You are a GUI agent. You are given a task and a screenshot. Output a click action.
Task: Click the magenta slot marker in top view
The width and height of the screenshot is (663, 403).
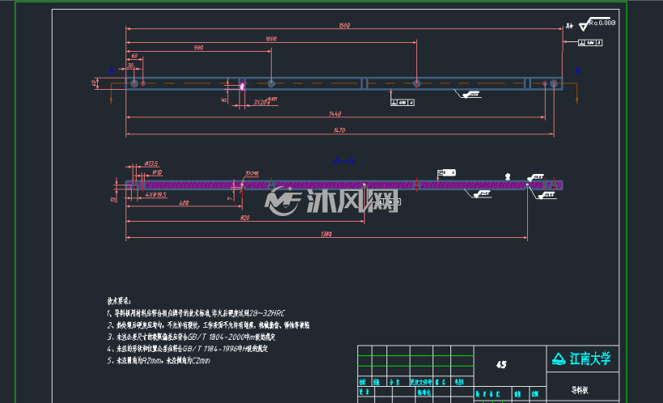(x=243, y=87)
